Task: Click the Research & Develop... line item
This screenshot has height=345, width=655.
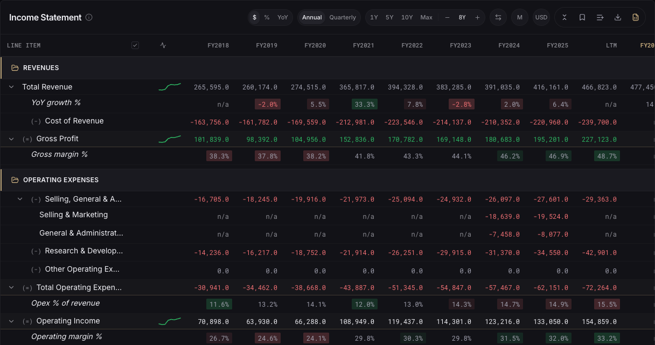Action: (84, 251)
